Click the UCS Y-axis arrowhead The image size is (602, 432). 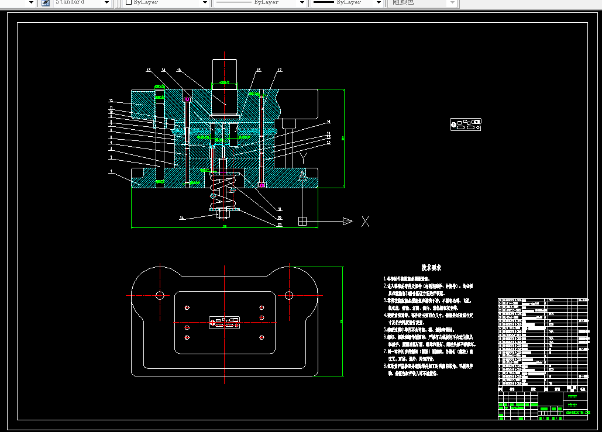pos(302,176)
